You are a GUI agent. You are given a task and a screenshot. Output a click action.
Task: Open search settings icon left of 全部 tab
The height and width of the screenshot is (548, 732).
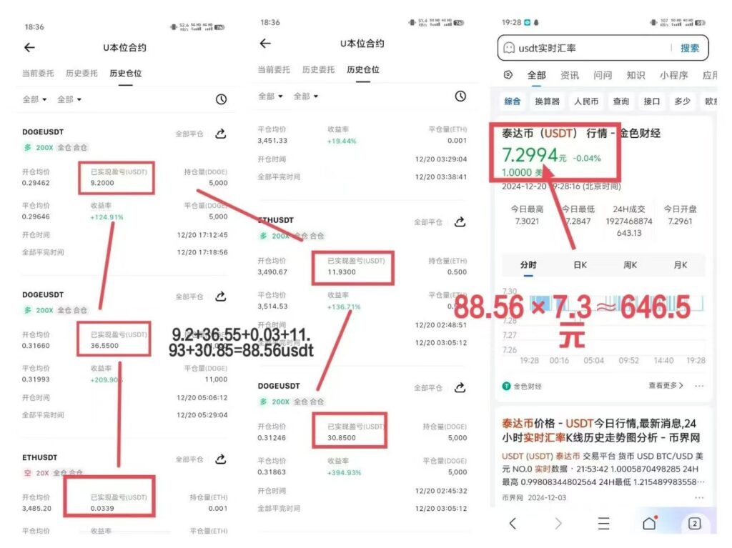point(508,75)
